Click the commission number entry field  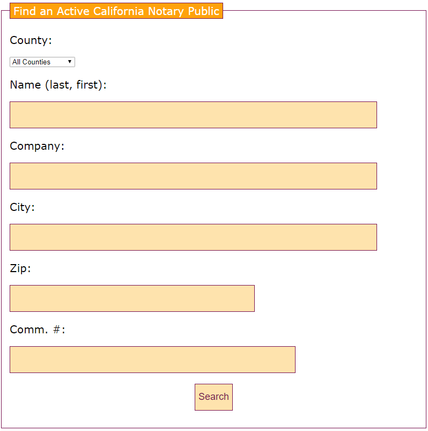tap(152, 360)
